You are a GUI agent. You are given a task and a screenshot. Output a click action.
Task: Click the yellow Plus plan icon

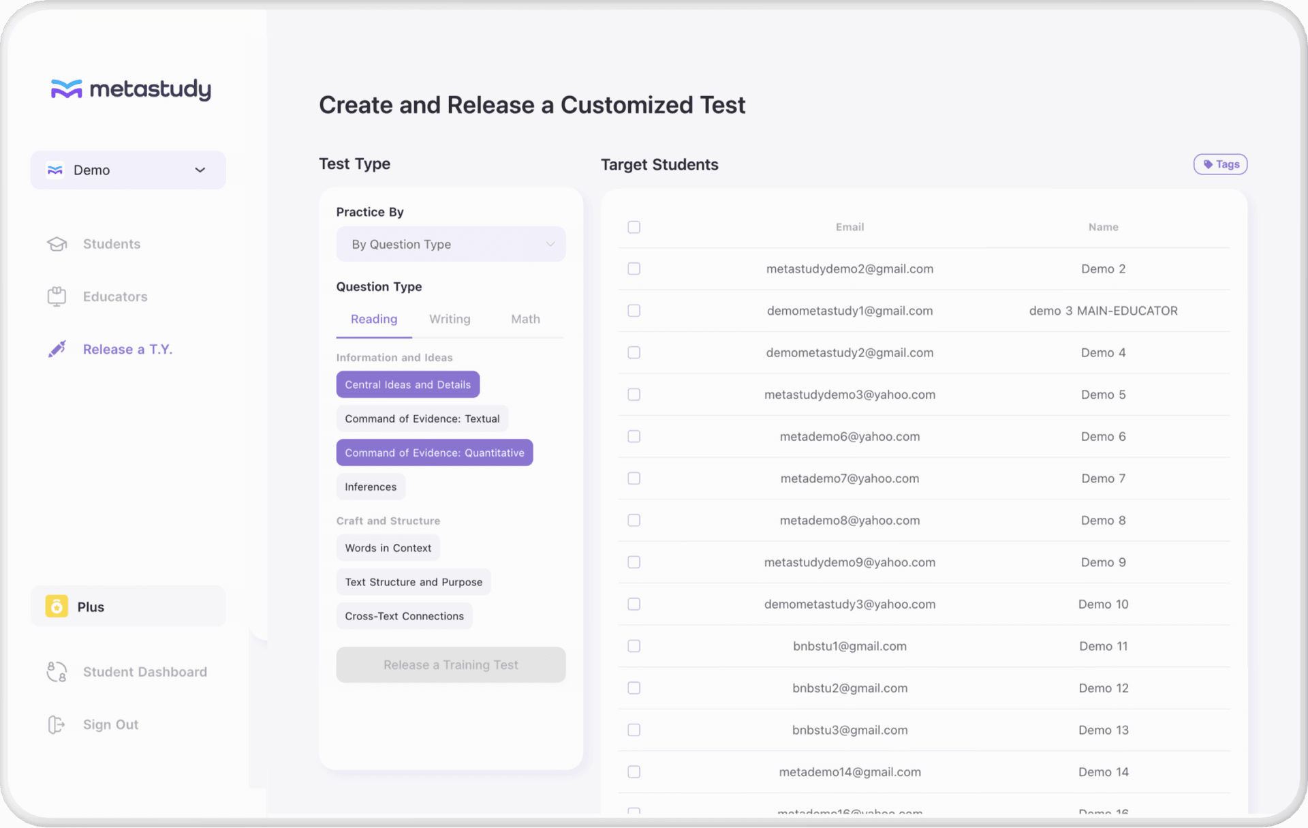click(57, 606)
